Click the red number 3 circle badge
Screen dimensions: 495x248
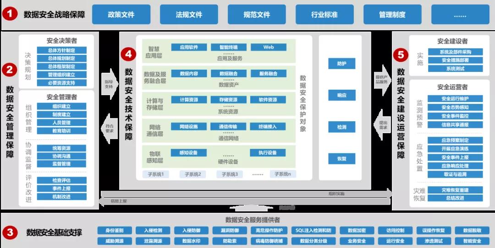(9, 232)
